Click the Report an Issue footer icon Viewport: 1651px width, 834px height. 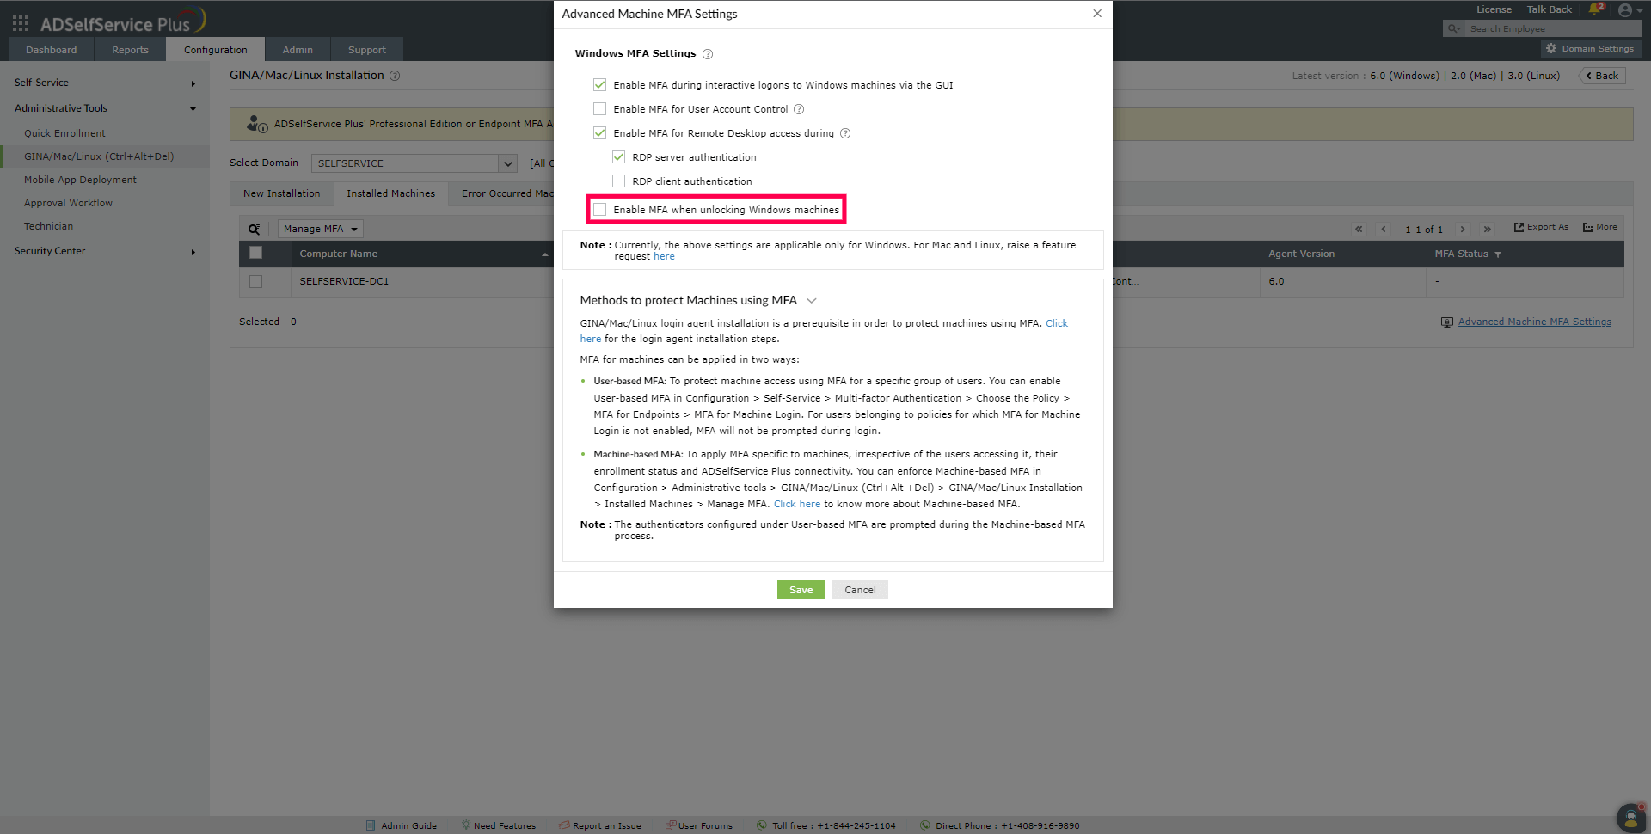coord(565,825)
